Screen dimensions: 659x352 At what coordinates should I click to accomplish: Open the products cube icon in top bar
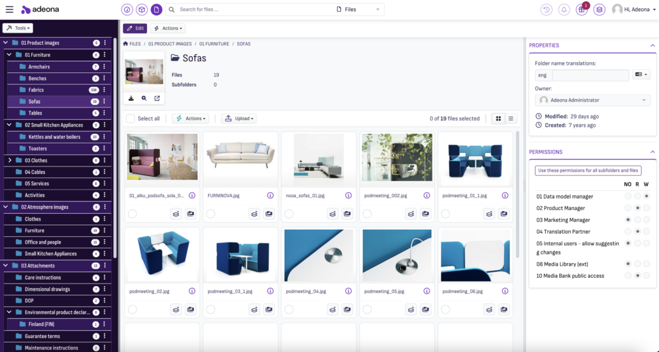141,9
